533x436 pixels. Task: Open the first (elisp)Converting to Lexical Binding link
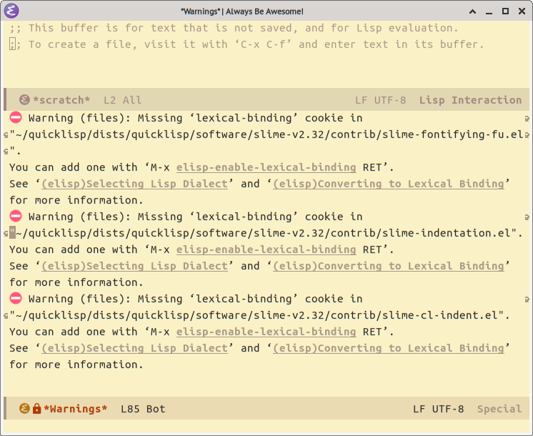[389, 184]
